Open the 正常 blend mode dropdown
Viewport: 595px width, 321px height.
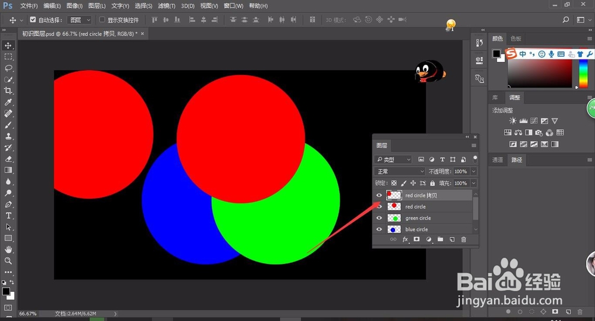(x=400, y=172)
